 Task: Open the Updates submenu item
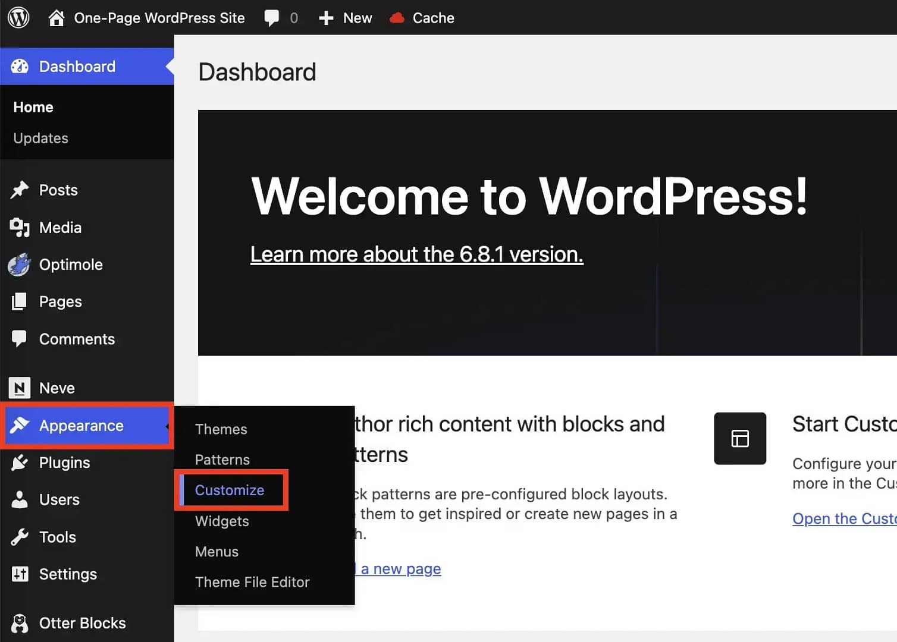pos(41,139)
